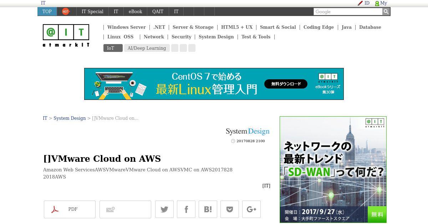Bookmark with Hatena B! button
Image resolution: width=428 pixels, height=224 pixels.
[208, 209]
